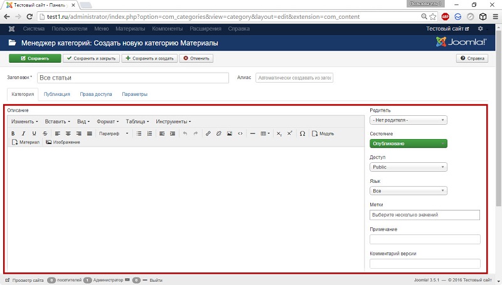Switch to the Параметры tab
This screenshot has width=502, height=285.
click(x=135, y=94)
